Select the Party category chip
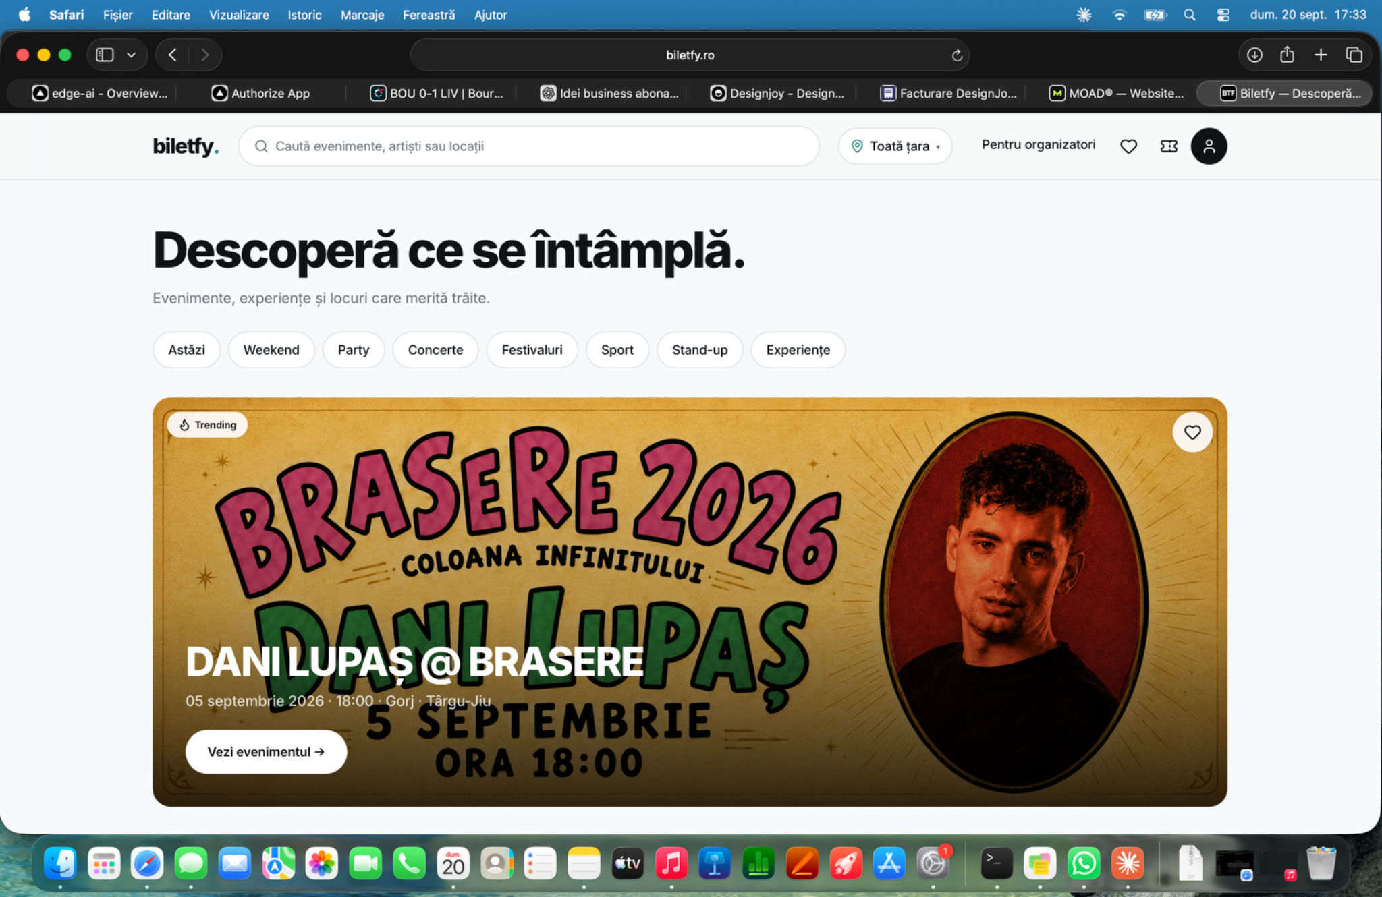Viewport: 1382px width, 897px height. (x=354, y=350)
